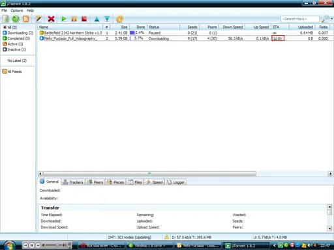Open the RSS Downloader toolbar icon
The width and height of the screenshot is (334, 250).
(x=25, y=19)
